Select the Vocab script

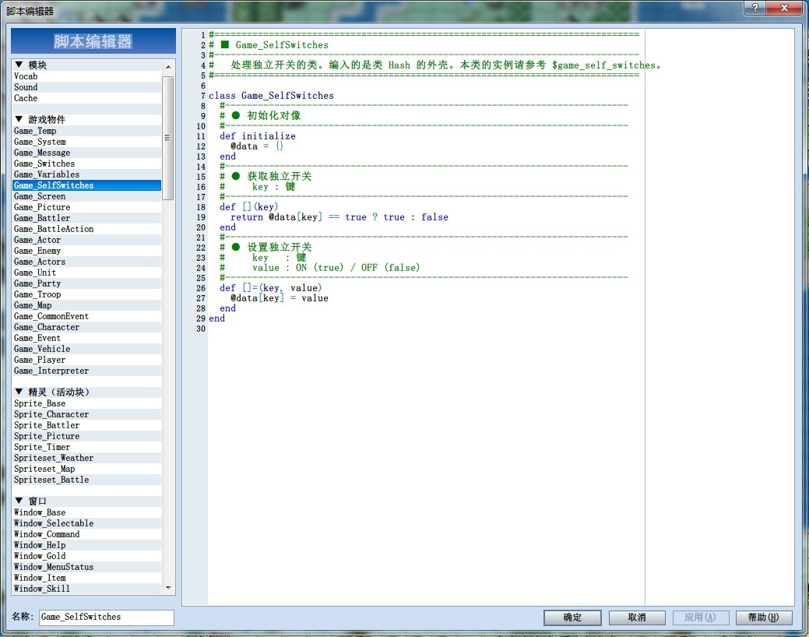(x=86, y=76)
